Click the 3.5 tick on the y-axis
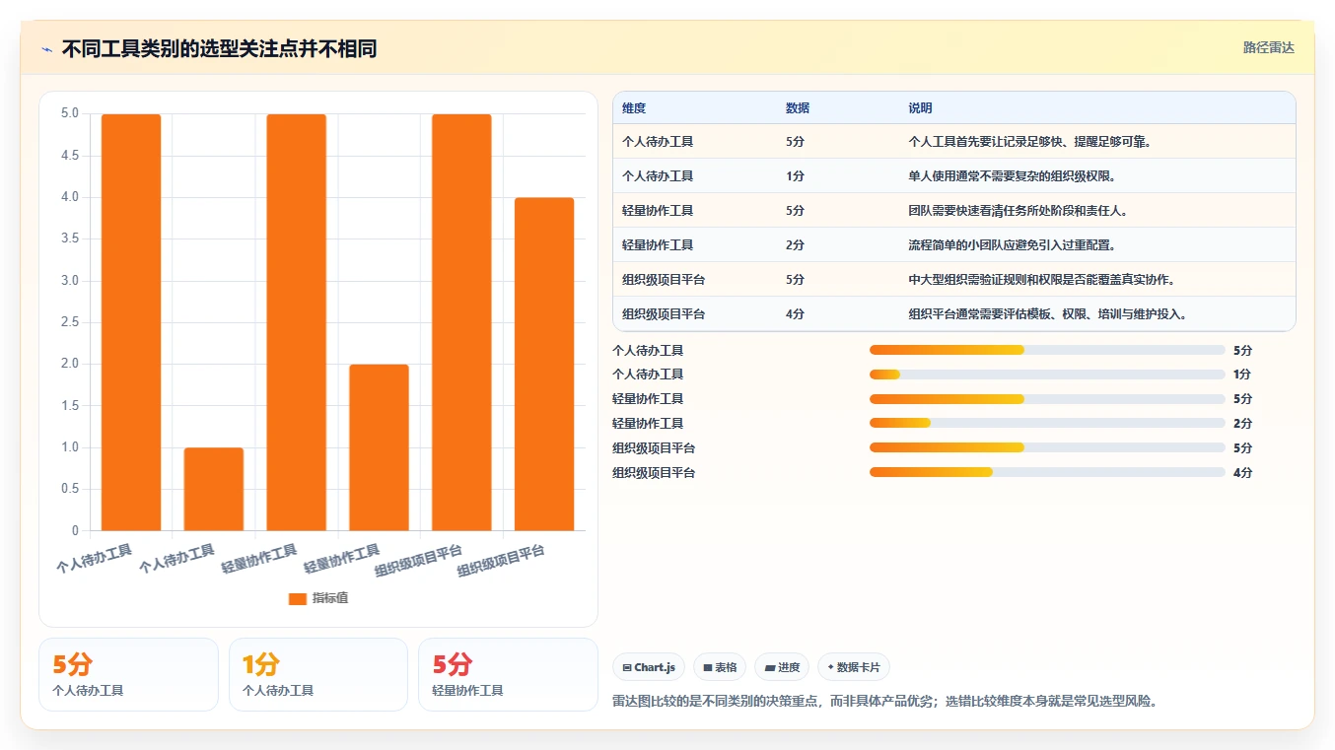The image size is (1335, 750). (70, 239)
